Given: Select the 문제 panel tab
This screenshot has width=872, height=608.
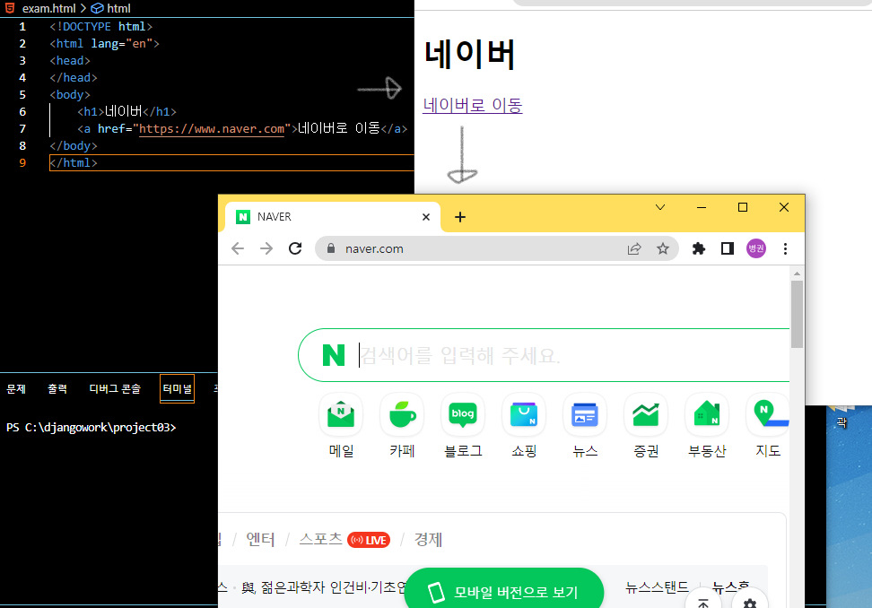Looking at the screenshot, I should (16, 388).
